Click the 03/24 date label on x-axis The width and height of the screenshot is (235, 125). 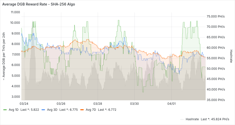click(24, 103)
